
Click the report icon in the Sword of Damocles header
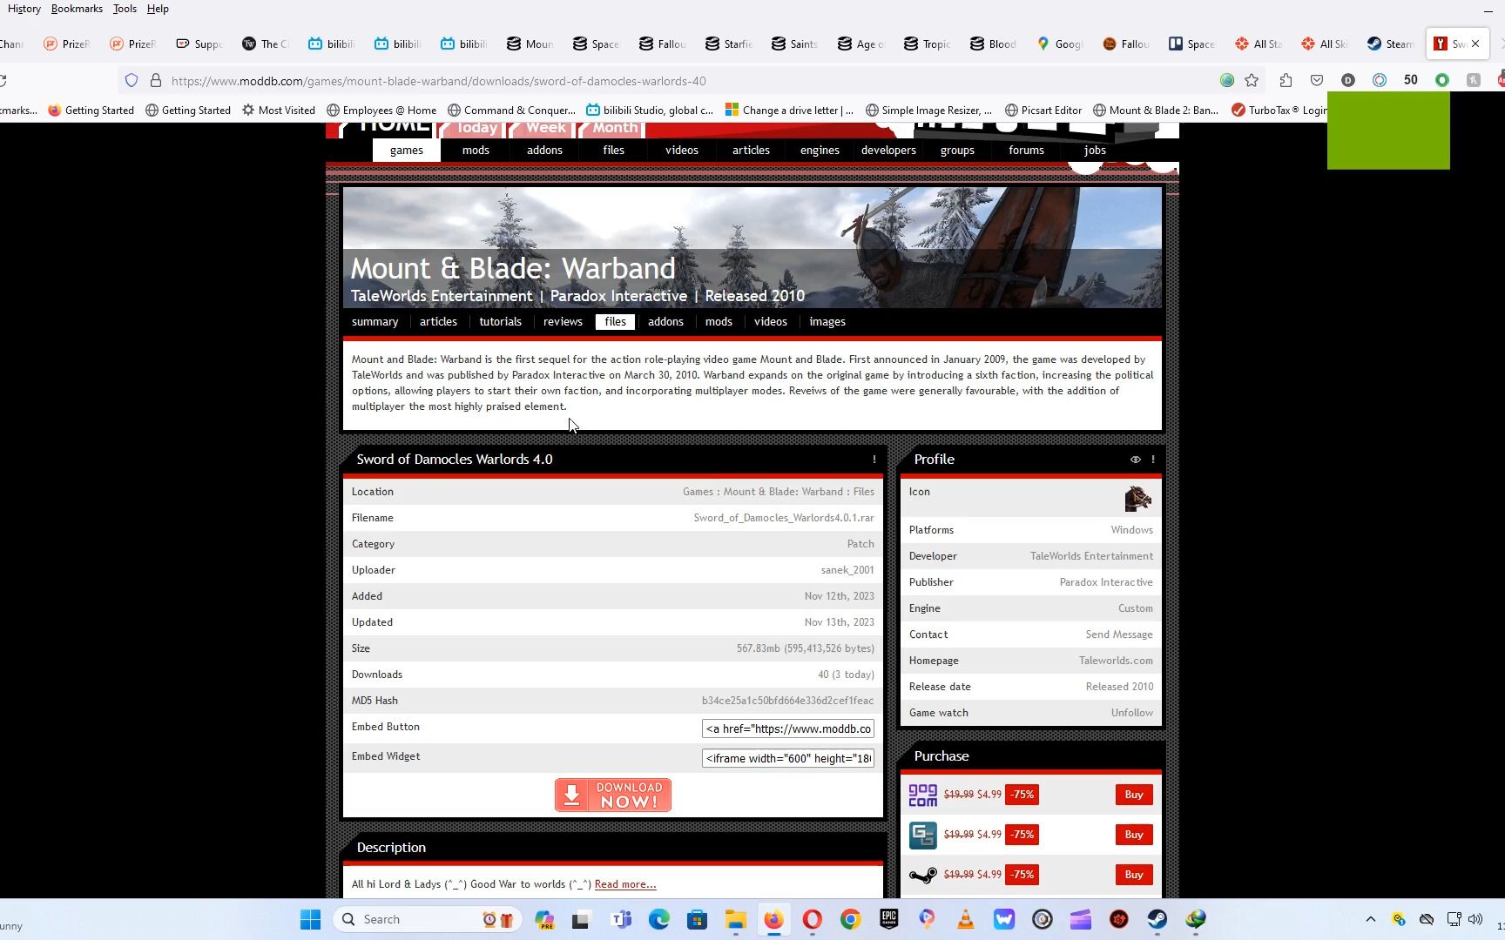point(874,460)
